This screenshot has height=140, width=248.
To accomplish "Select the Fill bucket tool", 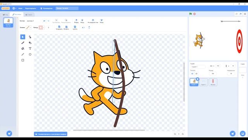I will click(x=22, y=49).
